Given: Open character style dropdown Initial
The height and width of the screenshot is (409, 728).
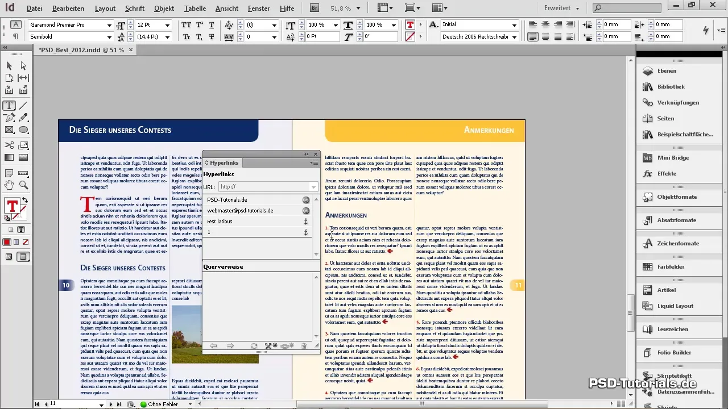Looking at the screenshot, I should (x=514, y=25).
